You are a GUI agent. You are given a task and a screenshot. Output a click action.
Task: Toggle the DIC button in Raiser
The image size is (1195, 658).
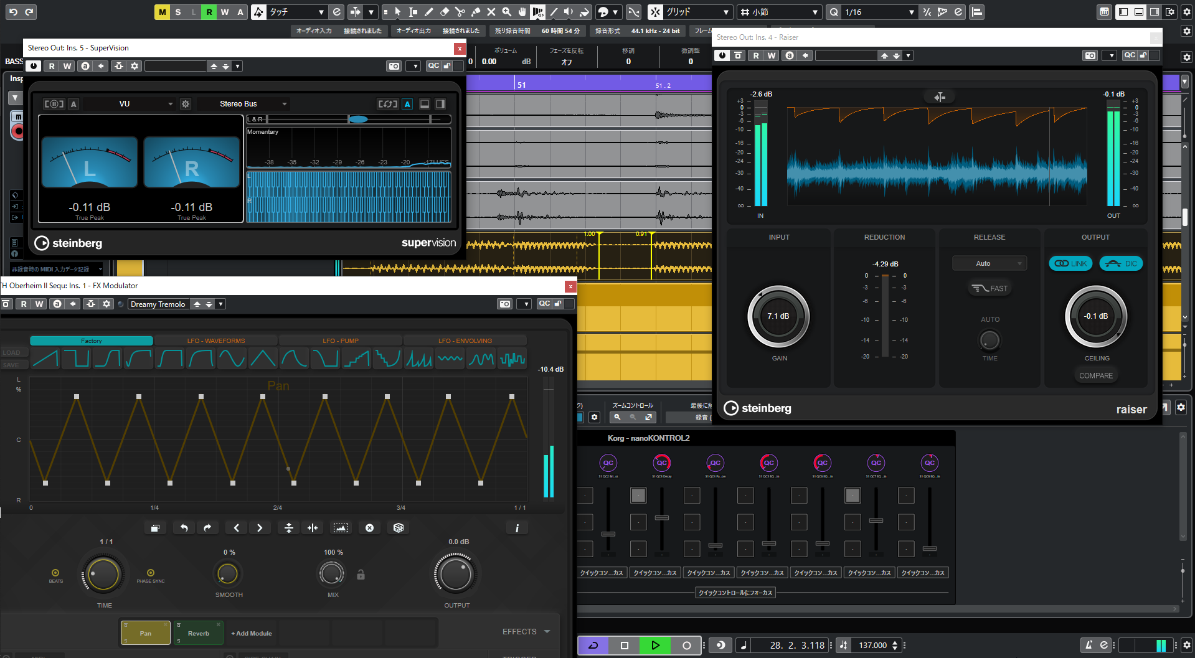pos(1121,263)
